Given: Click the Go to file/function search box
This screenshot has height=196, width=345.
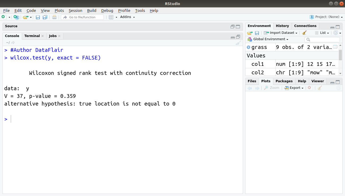Looking at the screenshot, I should pyautogui.click(x=82, y=17).
